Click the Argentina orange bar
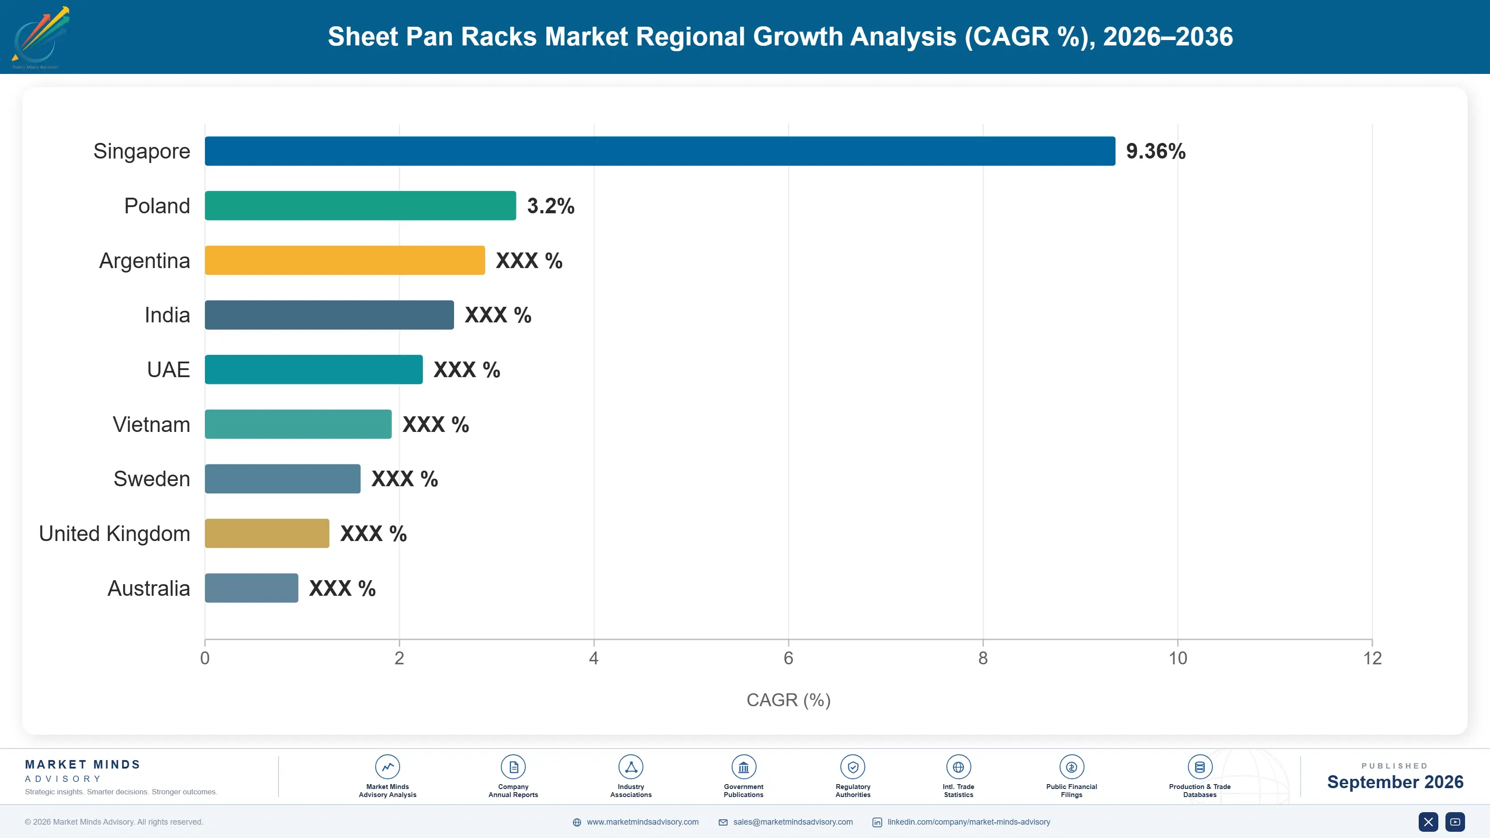Viewport: 1490px width, 838px height. tap(345, 260)
